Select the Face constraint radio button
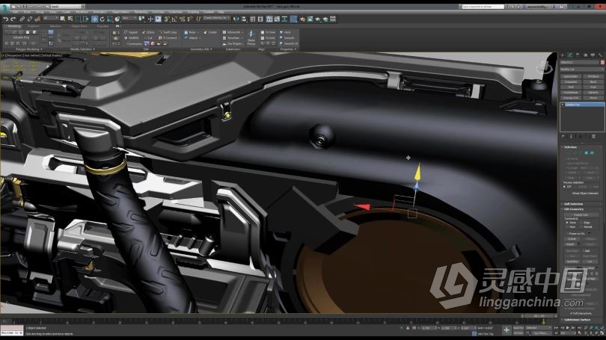 [x=567, y=227]
